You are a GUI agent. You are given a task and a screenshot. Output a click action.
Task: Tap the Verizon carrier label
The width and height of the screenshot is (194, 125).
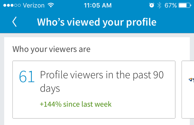pos(34,5)
